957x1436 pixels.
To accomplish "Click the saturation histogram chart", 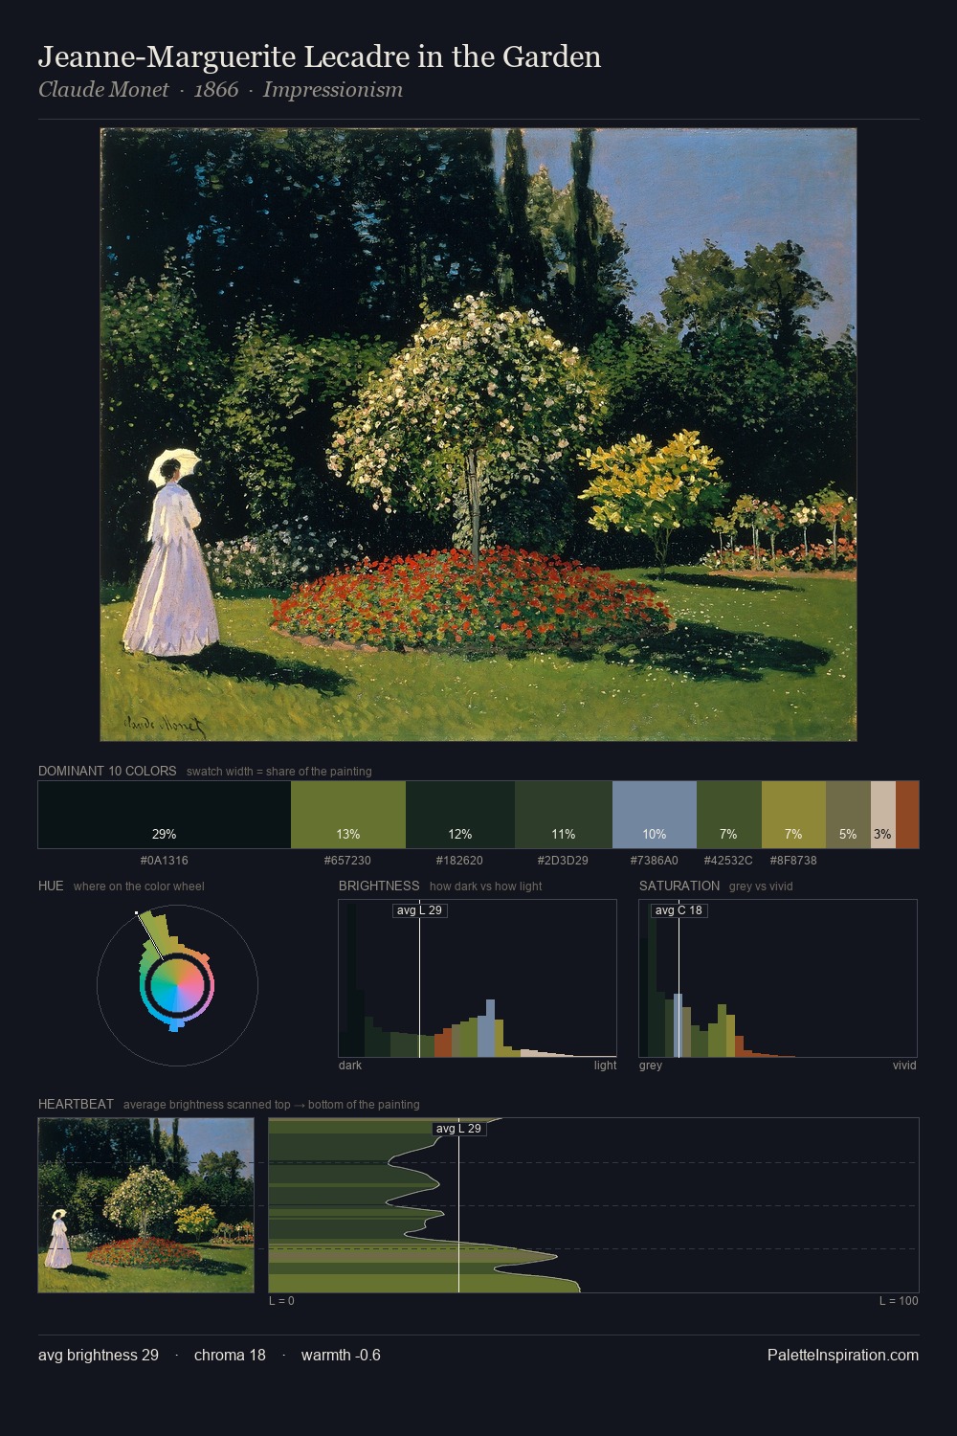I will [x=778, y=978].
